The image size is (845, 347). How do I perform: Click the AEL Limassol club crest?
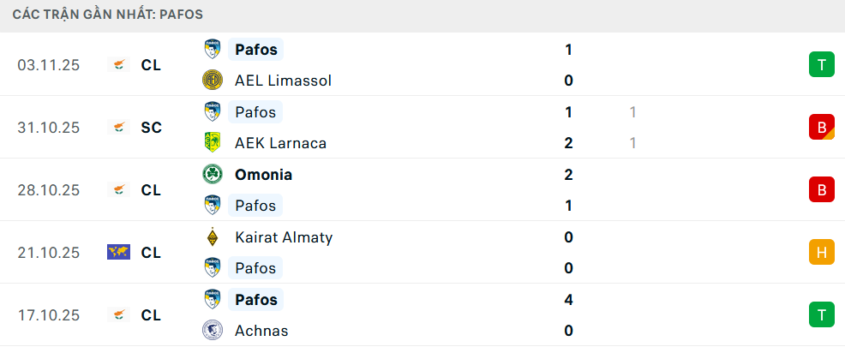pos(212,81)
